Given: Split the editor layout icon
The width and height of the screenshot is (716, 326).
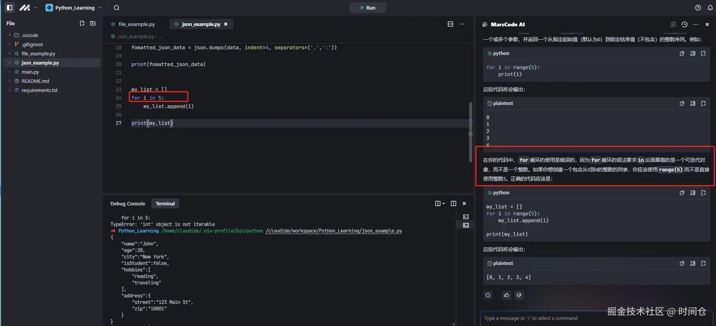Looking at the screenshot, I should (x=450, y=24).
